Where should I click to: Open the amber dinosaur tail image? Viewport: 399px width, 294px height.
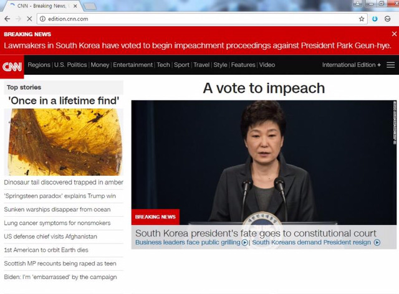pos(65,142)
